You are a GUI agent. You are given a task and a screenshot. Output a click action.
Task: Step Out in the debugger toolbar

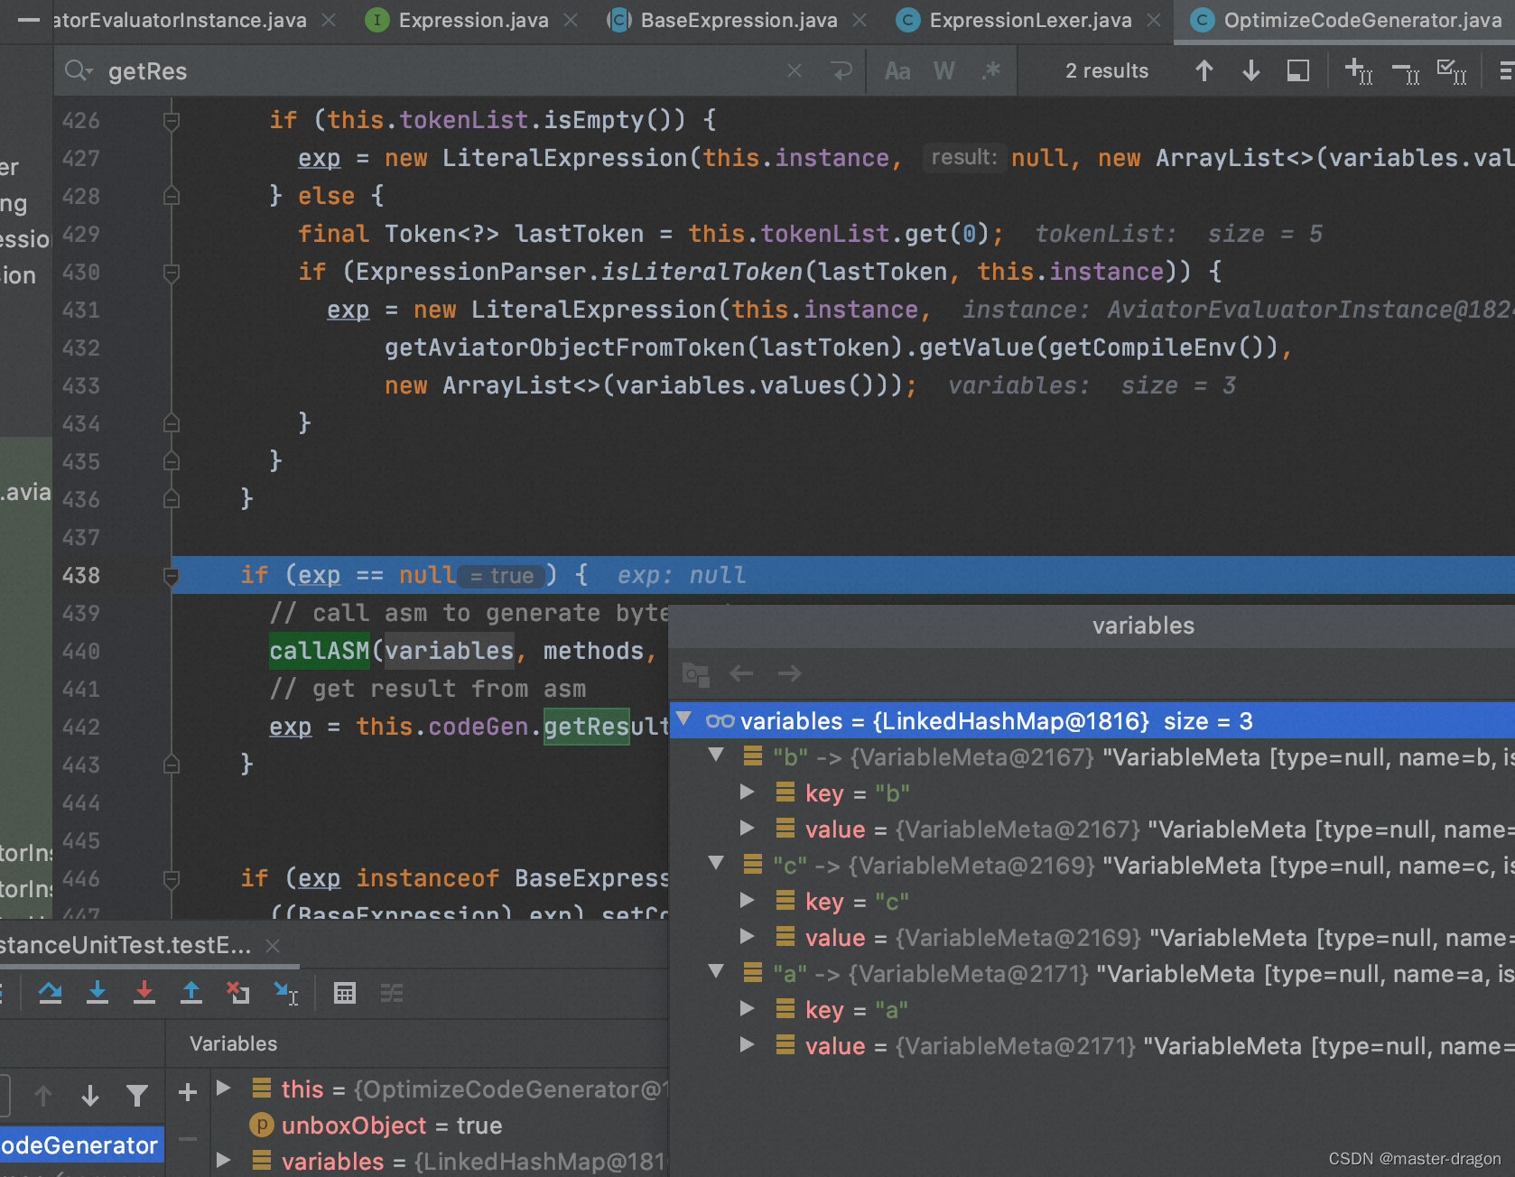click(x=191, y=993)
